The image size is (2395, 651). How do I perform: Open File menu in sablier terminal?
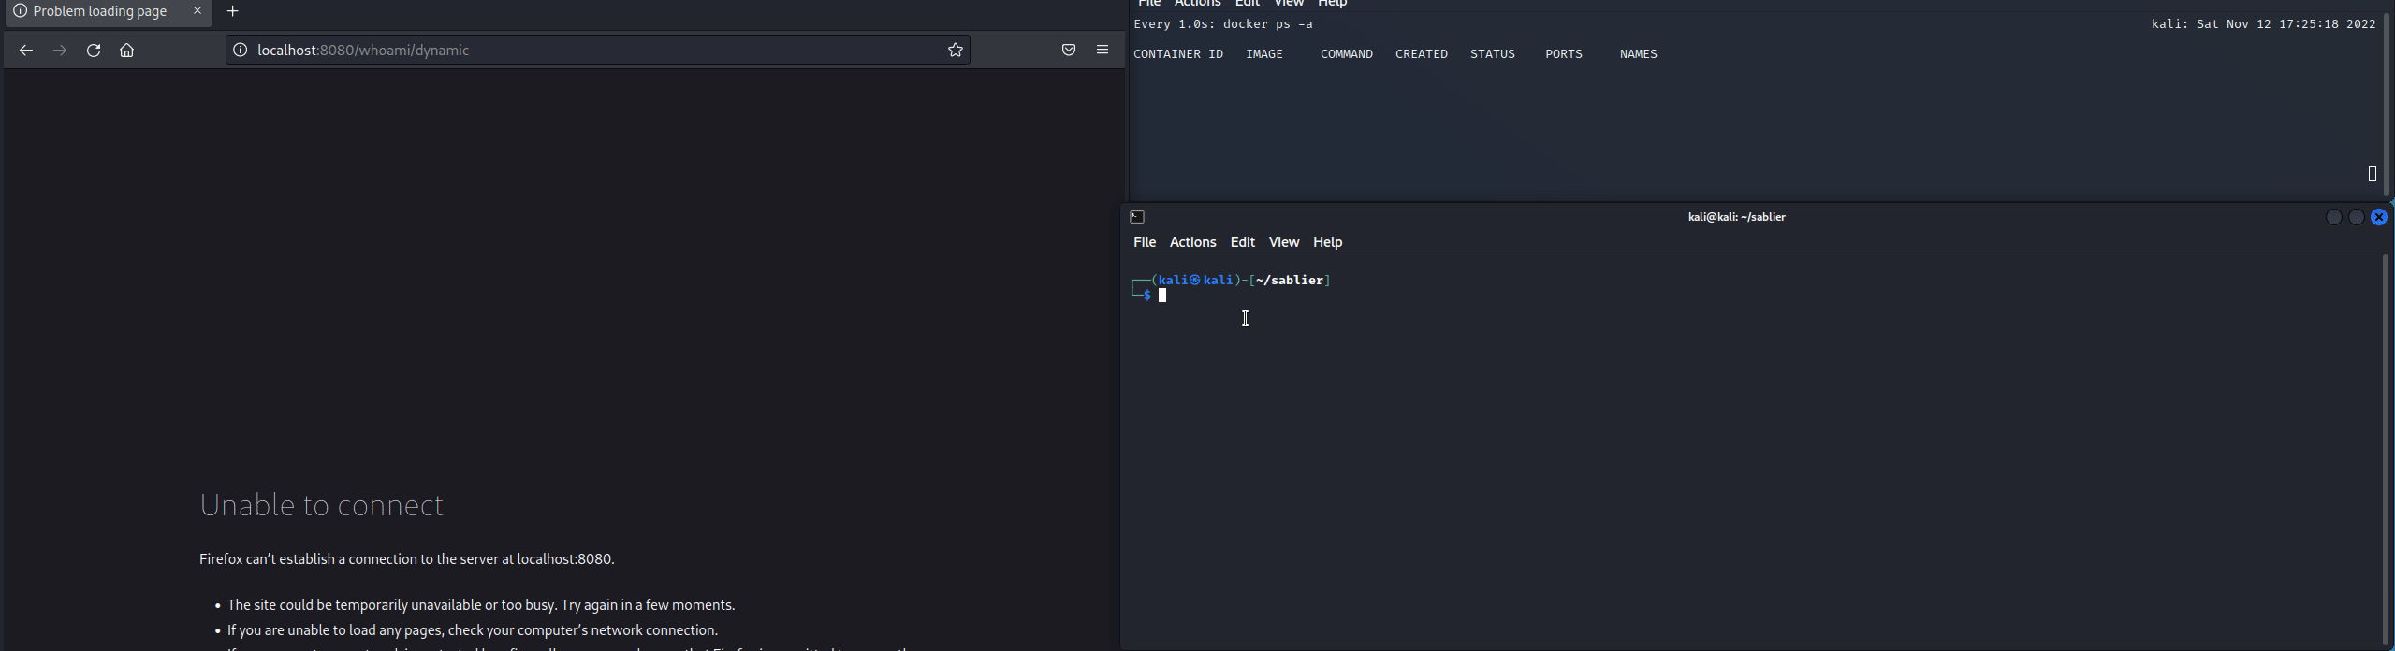pyautogui.click(x=1145, y=242)
